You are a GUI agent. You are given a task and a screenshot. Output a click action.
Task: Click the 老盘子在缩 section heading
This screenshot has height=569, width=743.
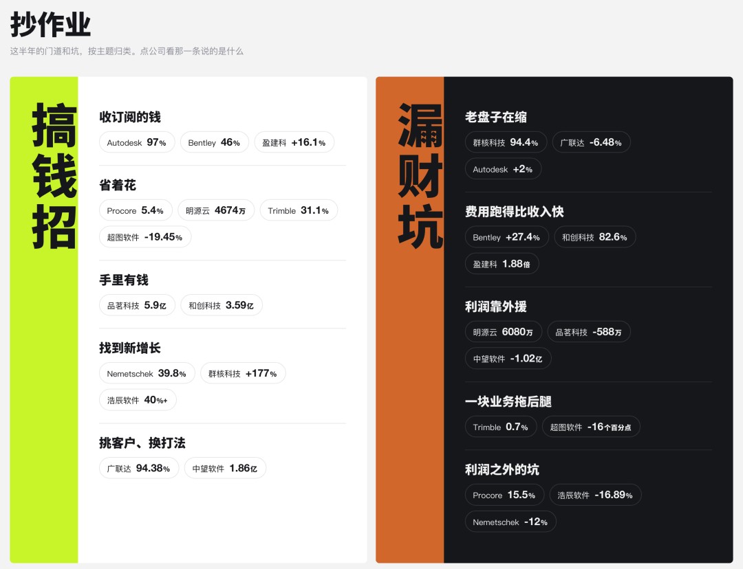coord(495,117)
